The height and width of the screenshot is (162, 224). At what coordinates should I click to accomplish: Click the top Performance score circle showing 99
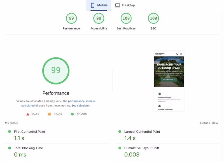pos(71,18)
